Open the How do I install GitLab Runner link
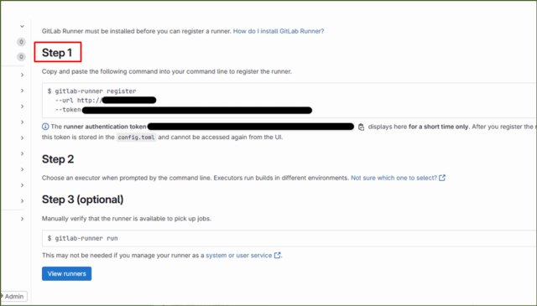The image size is (537, 306). [279, 31]
